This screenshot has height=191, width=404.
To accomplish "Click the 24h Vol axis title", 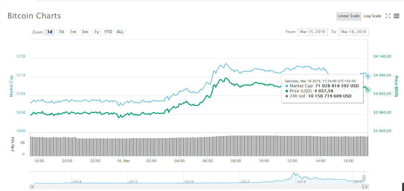I will click(13, 144).
